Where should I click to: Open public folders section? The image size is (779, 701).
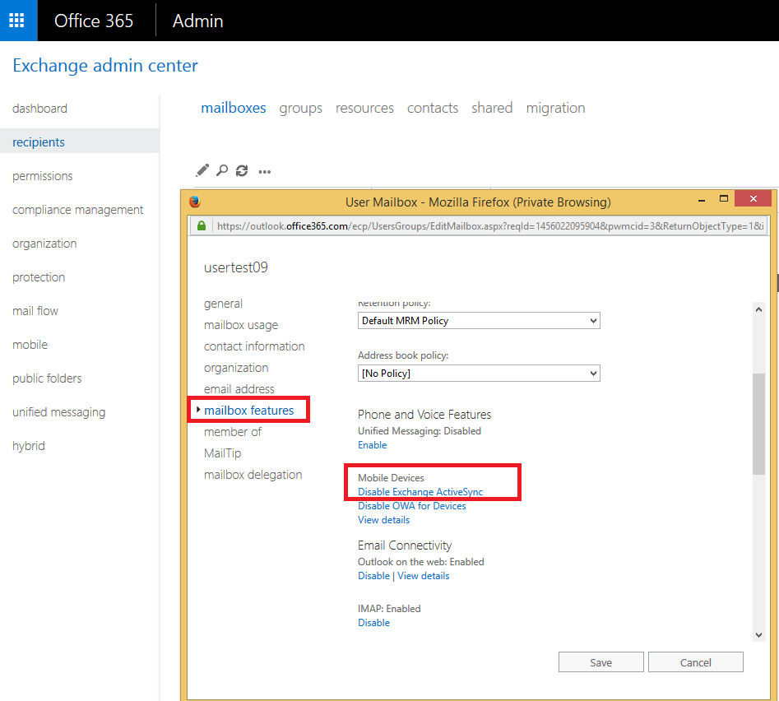tap(47, 378)
